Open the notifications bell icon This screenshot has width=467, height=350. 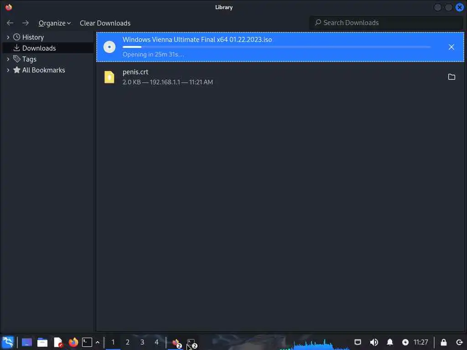point(390,342)
